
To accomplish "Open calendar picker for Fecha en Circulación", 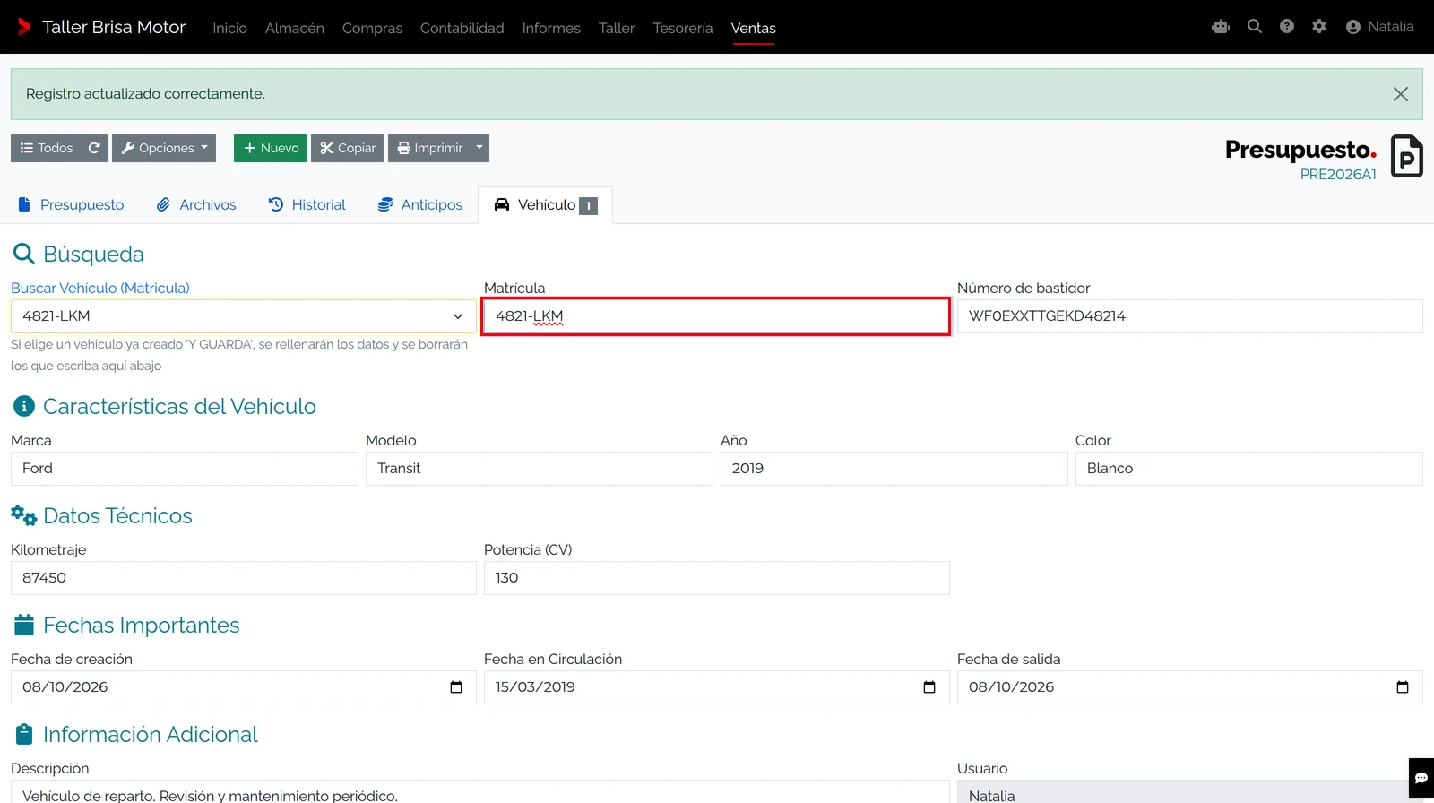I will [929, 687].
